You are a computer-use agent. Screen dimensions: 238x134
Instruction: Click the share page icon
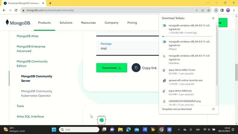[x=203, y=10]
